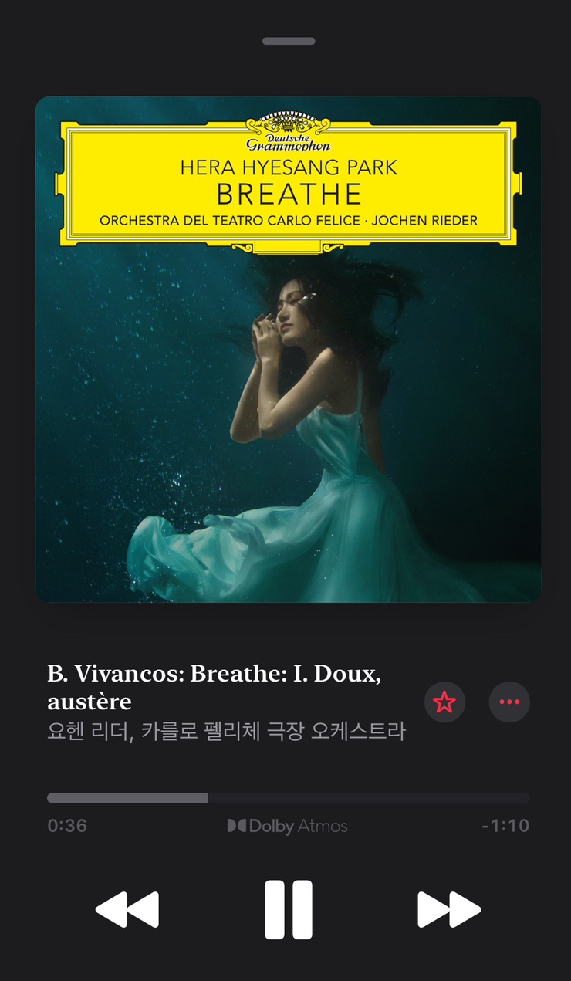This screenshot has height=981, width=571.
Task: Favorite the song with the star icon
Action: pos(444,702)
